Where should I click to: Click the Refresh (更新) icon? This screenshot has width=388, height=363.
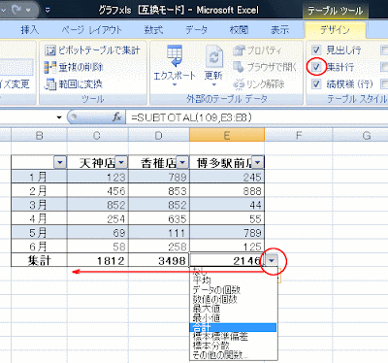pyautogui.click(x=214, y=56)
